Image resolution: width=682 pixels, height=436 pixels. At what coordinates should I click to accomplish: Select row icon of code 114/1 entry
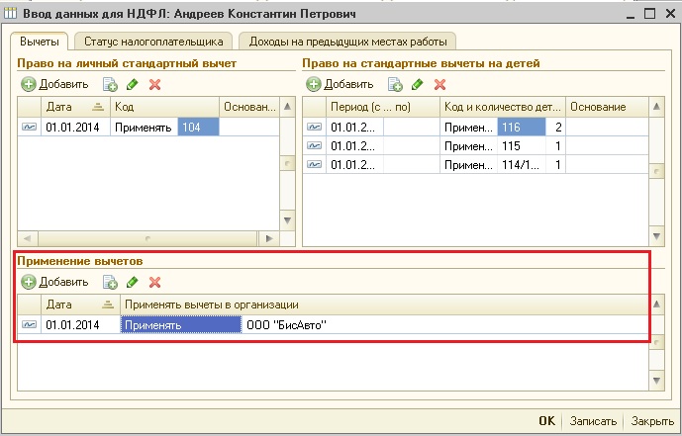(314, 164)
